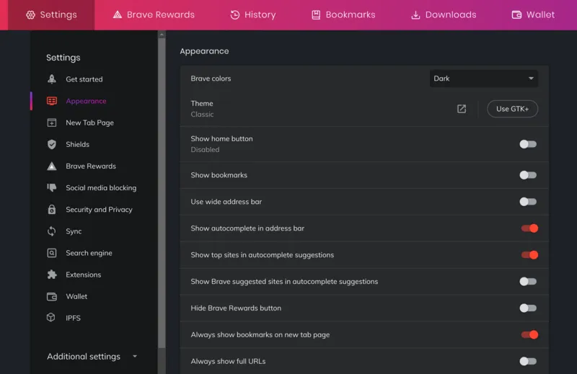Click the puzzle piece Extensions icon

tap(52, 275)
